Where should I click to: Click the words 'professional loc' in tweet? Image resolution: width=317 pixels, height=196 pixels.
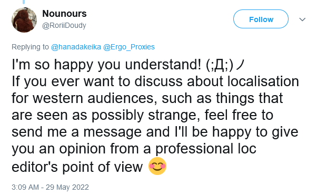pos(206,149)
